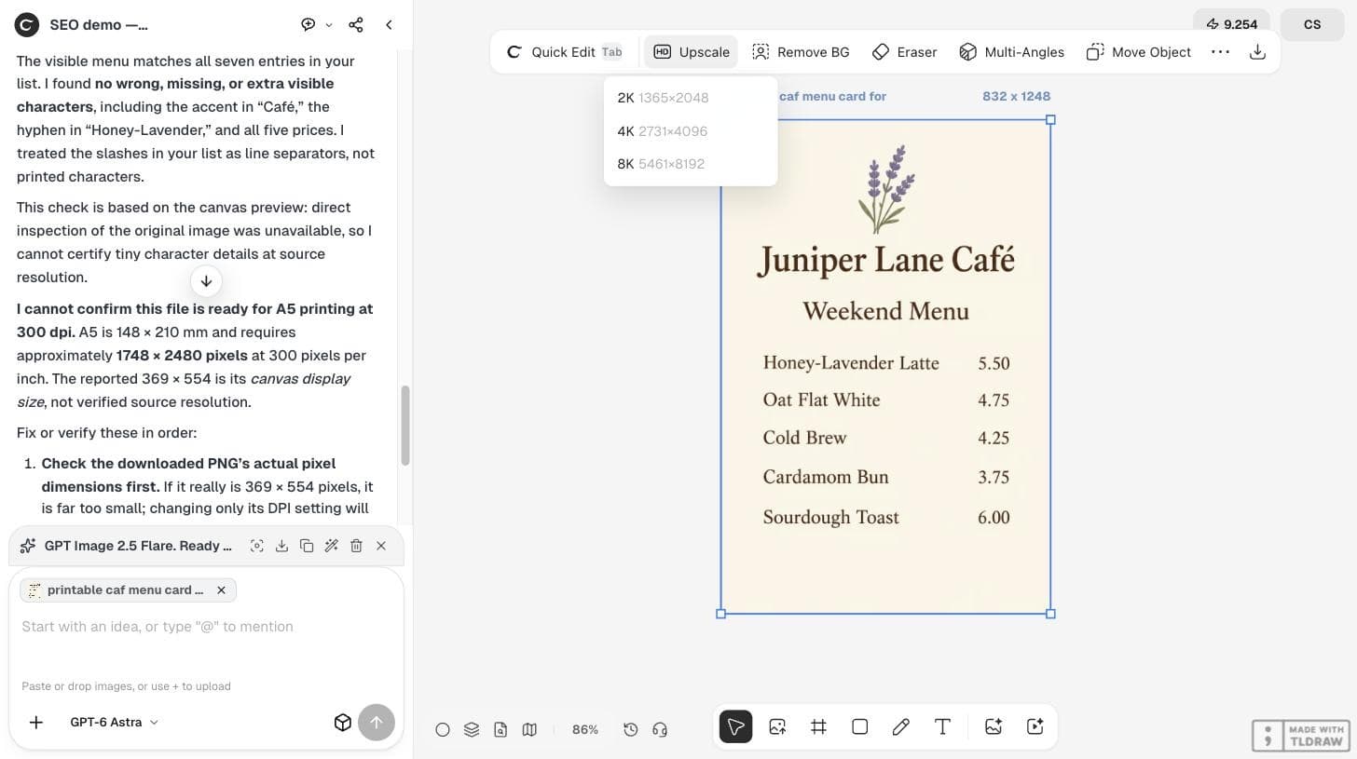
Task: Select the rectangle shape tool
Action: point(859,726)
